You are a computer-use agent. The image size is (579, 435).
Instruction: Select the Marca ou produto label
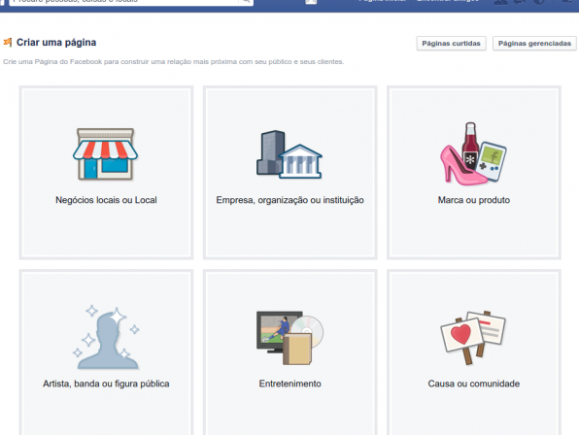point(474,200)
